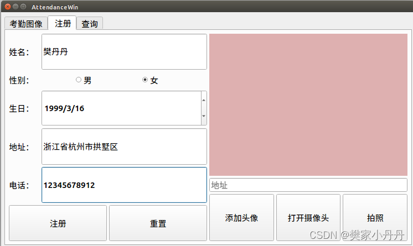Click the 地址 field with 浙江省杭州市拱墅区
This screenshot has width=413, height=246.
tap(124, 146)
